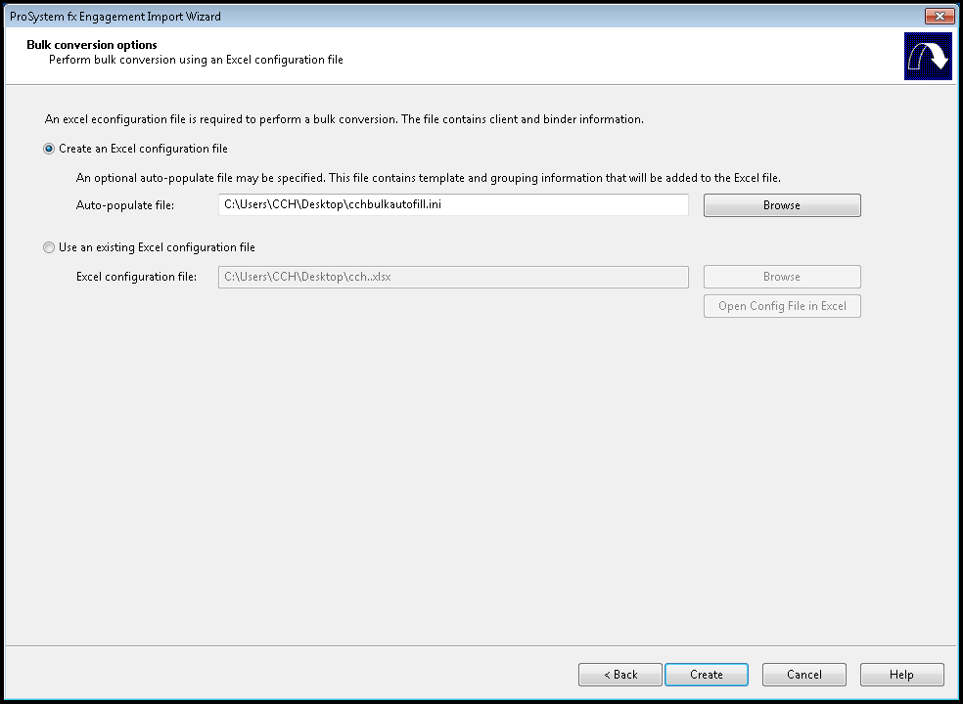The height and width of the screenshot is (704, 963).
Task: Click the Excel configuration file path field
Action: tap(453, 277)
